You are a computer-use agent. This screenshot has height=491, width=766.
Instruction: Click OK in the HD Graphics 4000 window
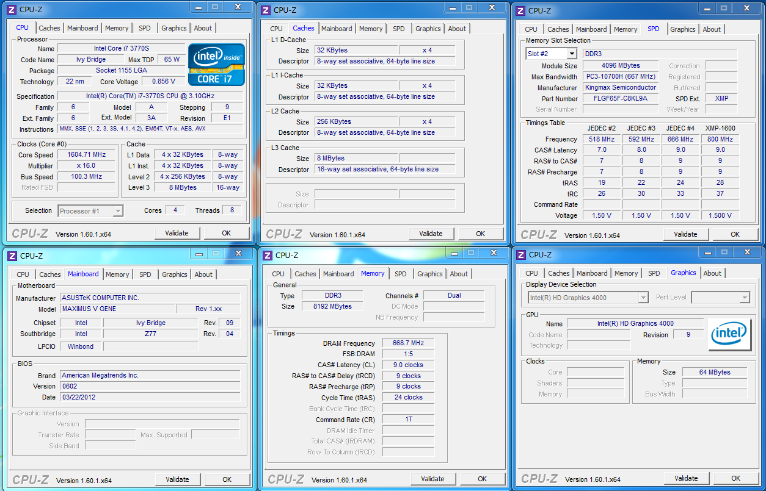pyautogui.click(x=736, y=478)
